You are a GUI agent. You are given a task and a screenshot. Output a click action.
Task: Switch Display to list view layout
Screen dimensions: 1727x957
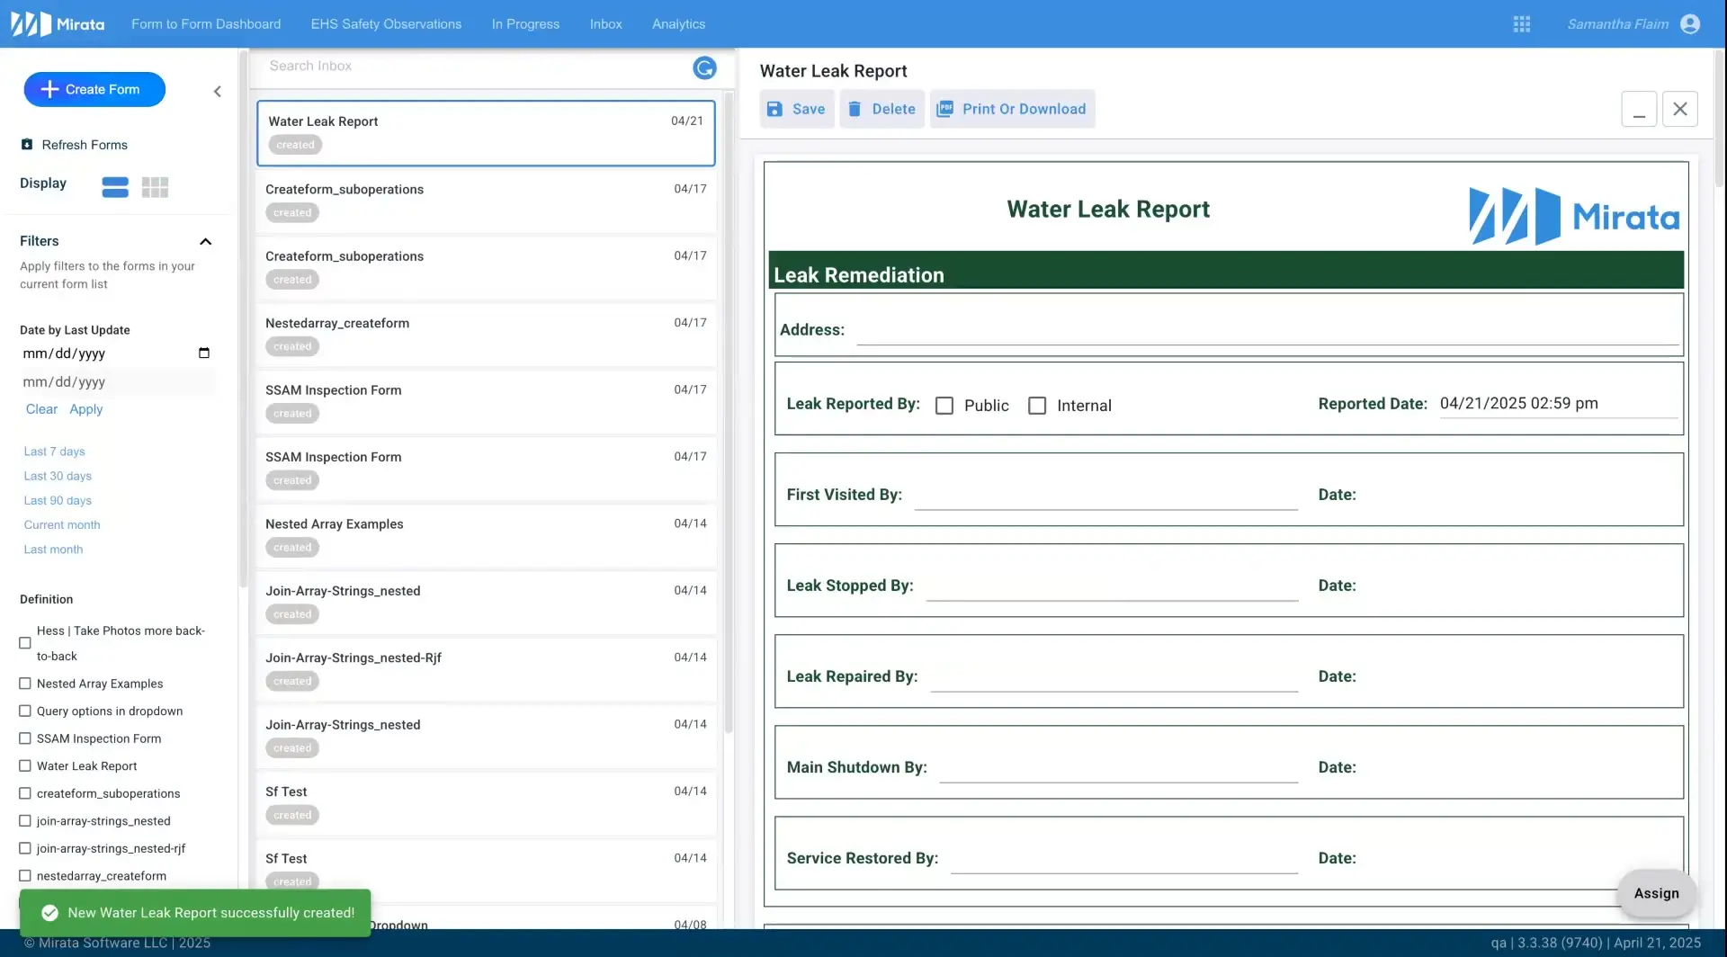point(115,186)
